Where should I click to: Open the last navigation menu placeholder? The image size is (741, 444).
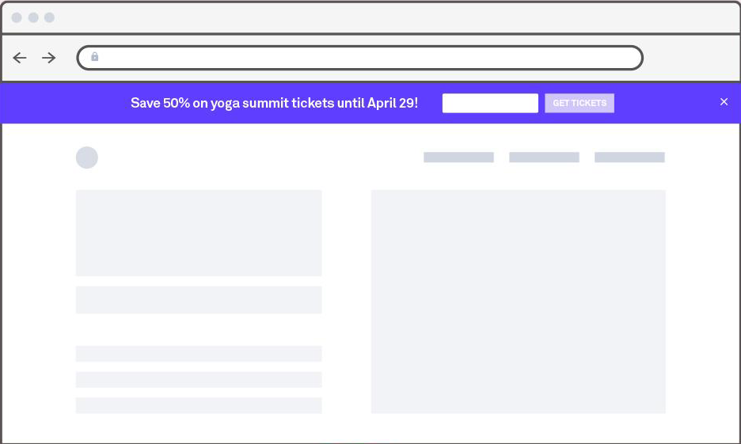(629, 157)
